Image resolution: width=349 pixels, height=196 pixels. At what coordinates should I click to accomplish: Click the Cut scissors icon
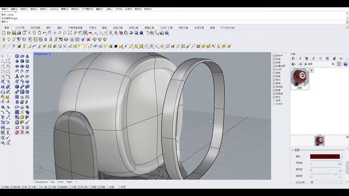pyautogui.click(x=29, y=33)
